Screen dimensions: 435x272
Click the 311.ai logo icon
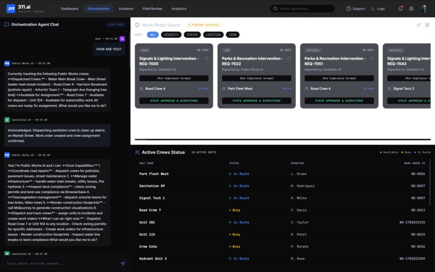coord(11,8)
